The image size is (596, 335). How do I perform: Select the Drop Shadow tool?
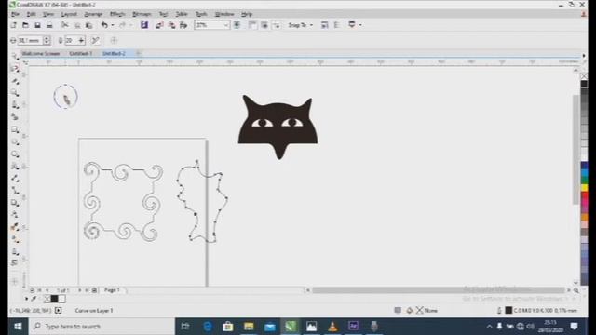coord(15,203)
